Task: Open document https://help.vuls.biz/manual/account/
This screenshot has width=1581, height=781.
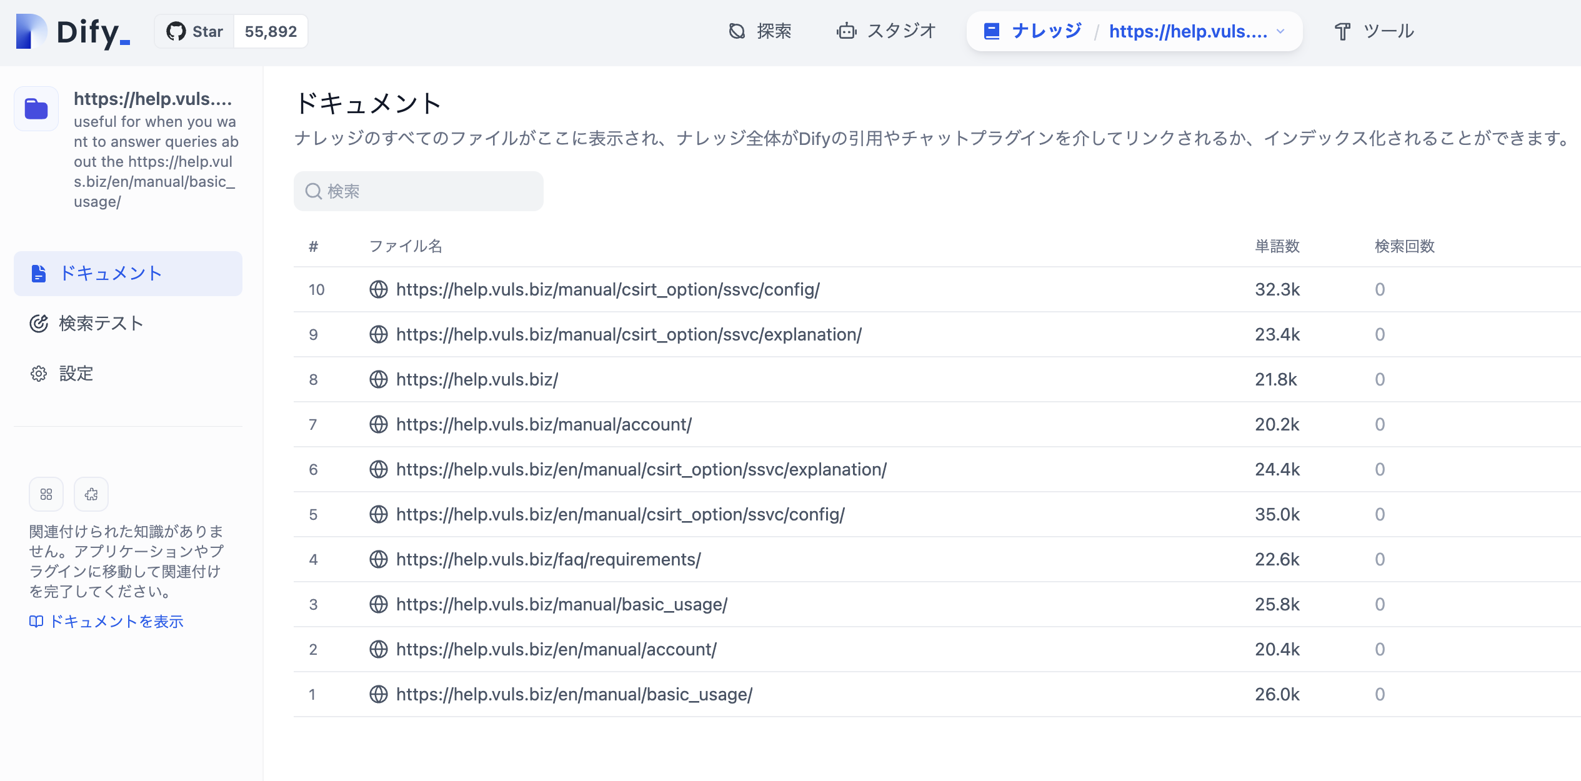Action: pos(543,424)
